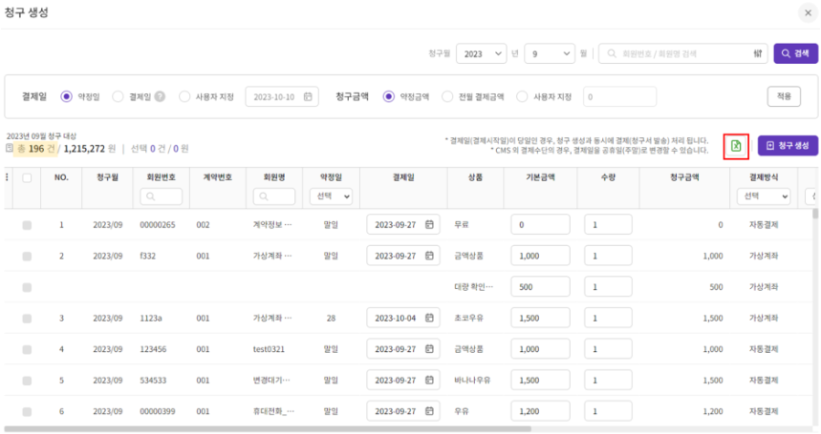Click the 상품 column header
This screenshot has width=821, height=434.
[x=475, y=177]
